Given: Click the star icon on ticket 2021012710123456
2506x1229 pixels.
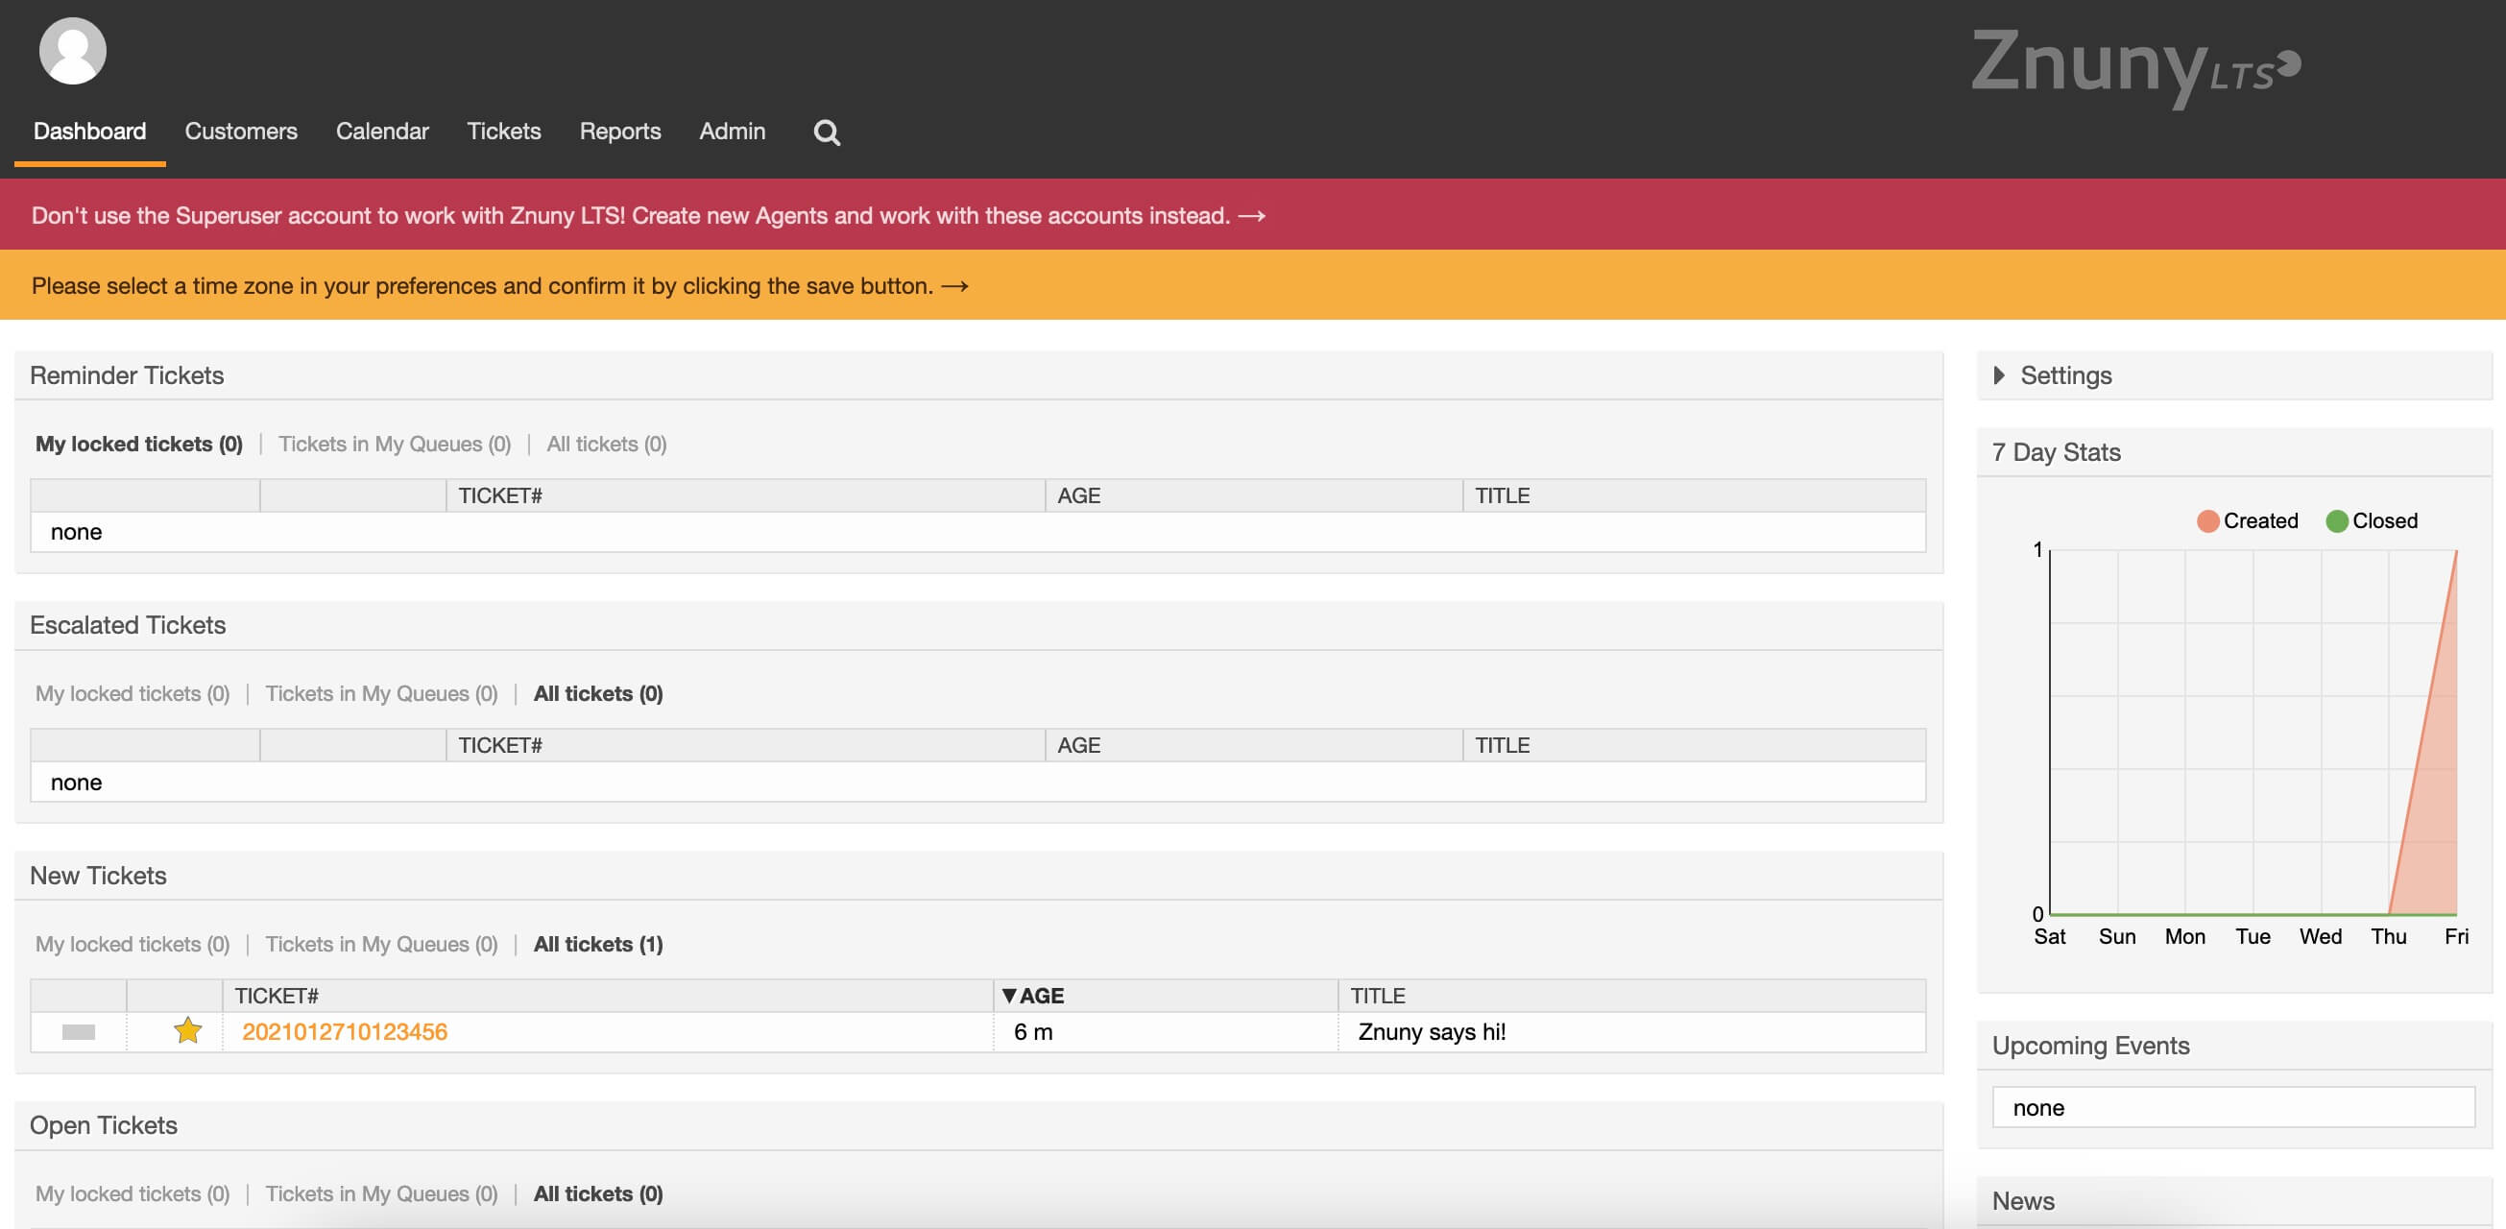Looking at the screenshot, I should coord(188,1030).
